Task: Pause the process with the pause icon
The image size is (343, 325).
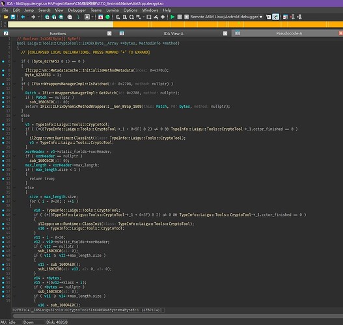Action: pyautogui.click(x=180, y=17)
